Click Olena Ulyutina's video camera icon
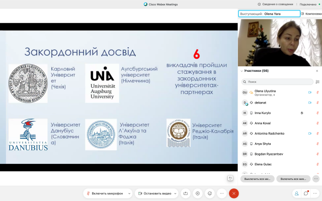The image size is (322, 201). (310, 92)
